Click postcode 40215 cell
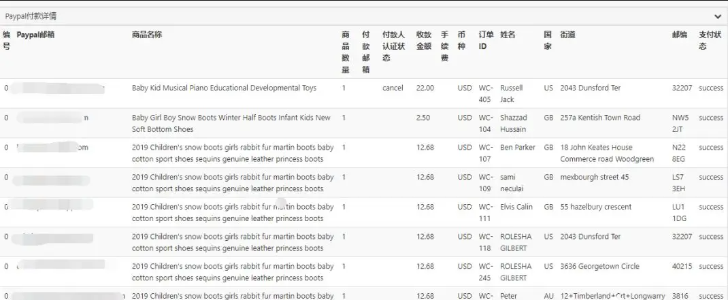 pyautogui.click(x=682, y=266)
